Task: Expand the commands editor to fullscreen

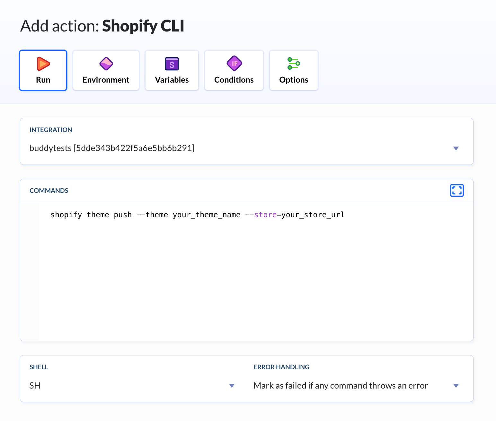Action: pos(457,191)
